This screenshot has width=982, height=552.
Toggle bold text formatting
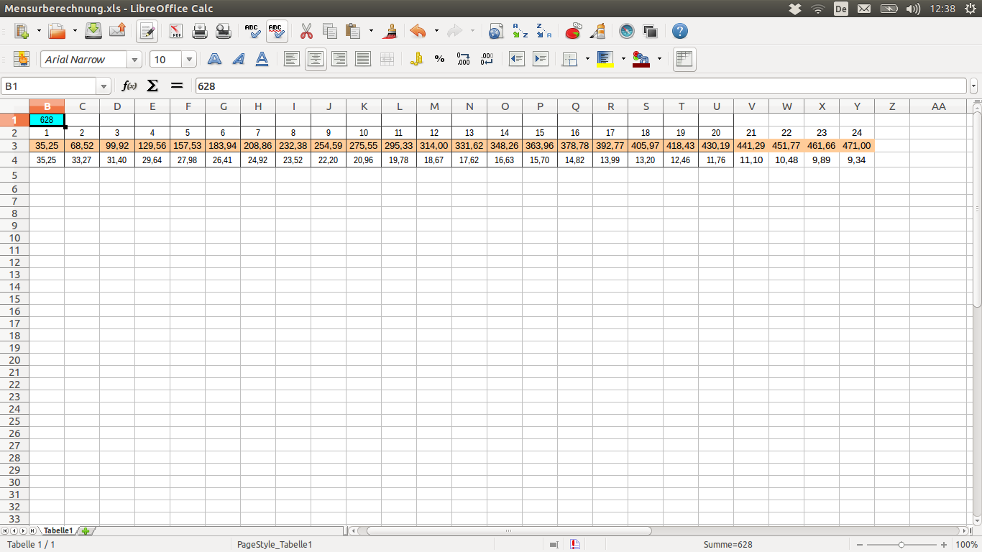tap(215, 59)
